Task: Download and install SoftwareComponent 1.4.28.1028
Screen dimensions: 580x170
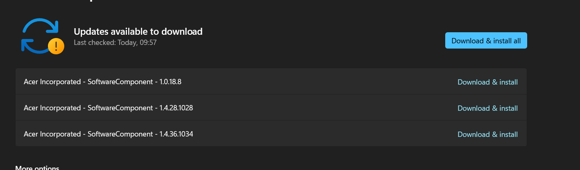Action: pyautogui.click(x=487, y=108)
